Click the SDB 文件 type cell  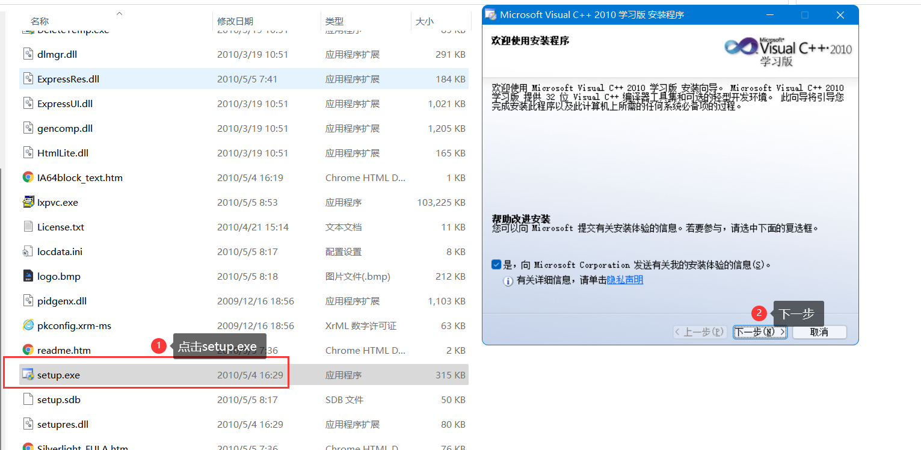(x=344, y=399)
